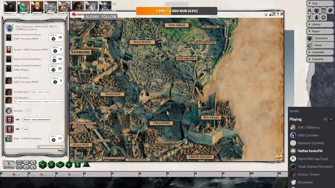Toggle the -5 modifier button
Image resolution: width=335 pixels, height=188 pixels.
(33, 167)
